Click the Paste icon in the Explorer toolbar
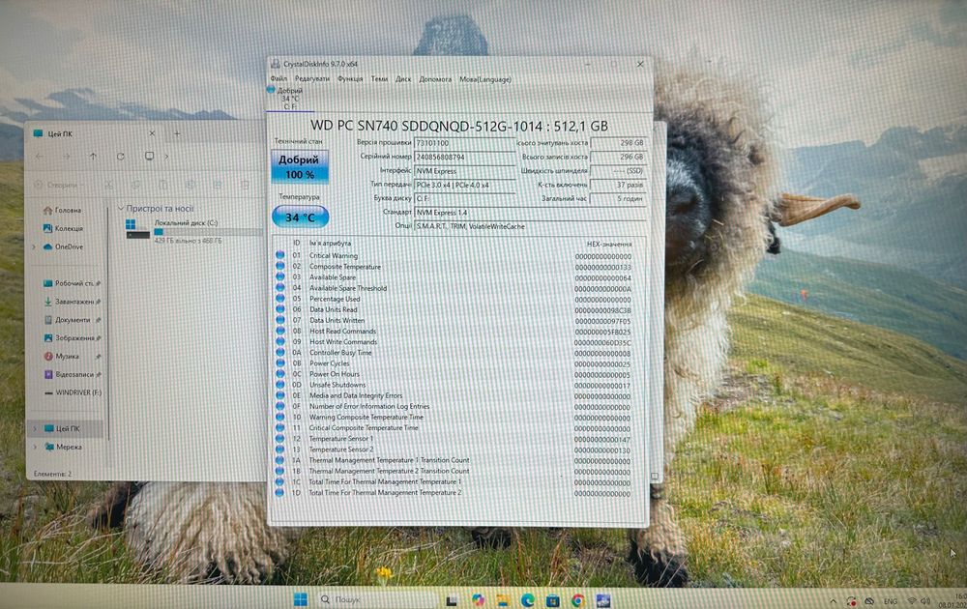 (x=162, y=185)
